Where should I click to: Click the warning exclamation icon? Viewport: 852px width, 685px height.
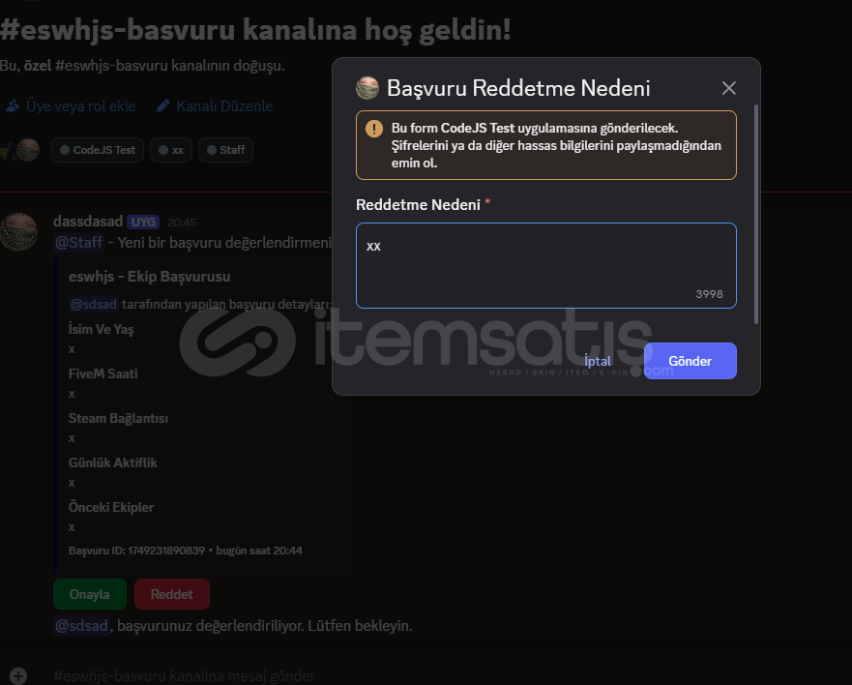point(374,129)
